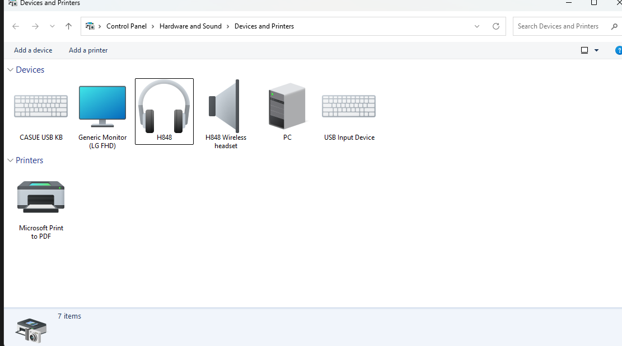Go up one level with up arrow
The height and width of the screenshot is (346, 622).
coord(69,26)
